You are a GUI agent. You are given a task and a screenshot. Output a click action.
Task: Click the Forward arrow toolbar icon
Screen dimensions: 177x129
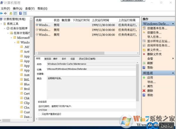tap(5, 13)
